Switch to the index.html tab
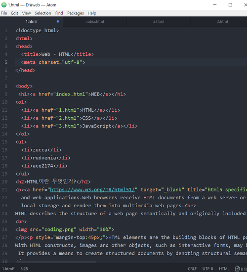The height and width of the screenshot is (272, 247). click(x=95, y=21)
